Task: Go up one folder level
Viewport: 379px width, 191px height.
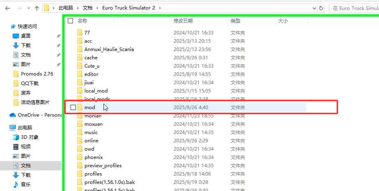Action: pyautogui.click(x=37, y=8)
